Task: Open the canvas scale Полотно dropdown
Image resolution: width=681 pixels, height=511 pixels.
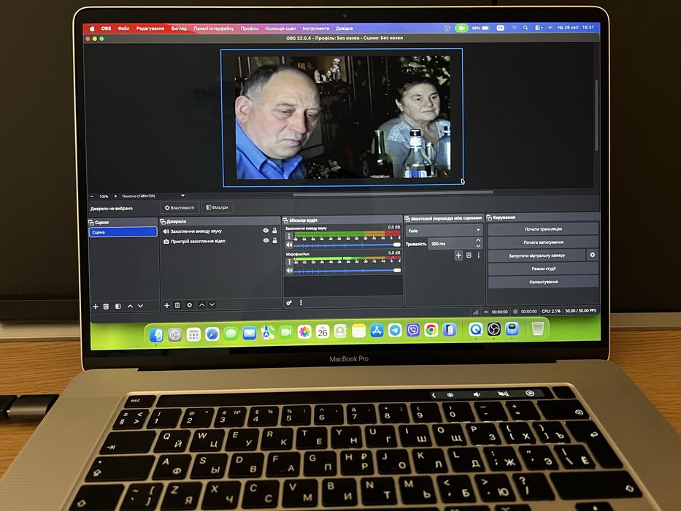Action: [153, 196]
